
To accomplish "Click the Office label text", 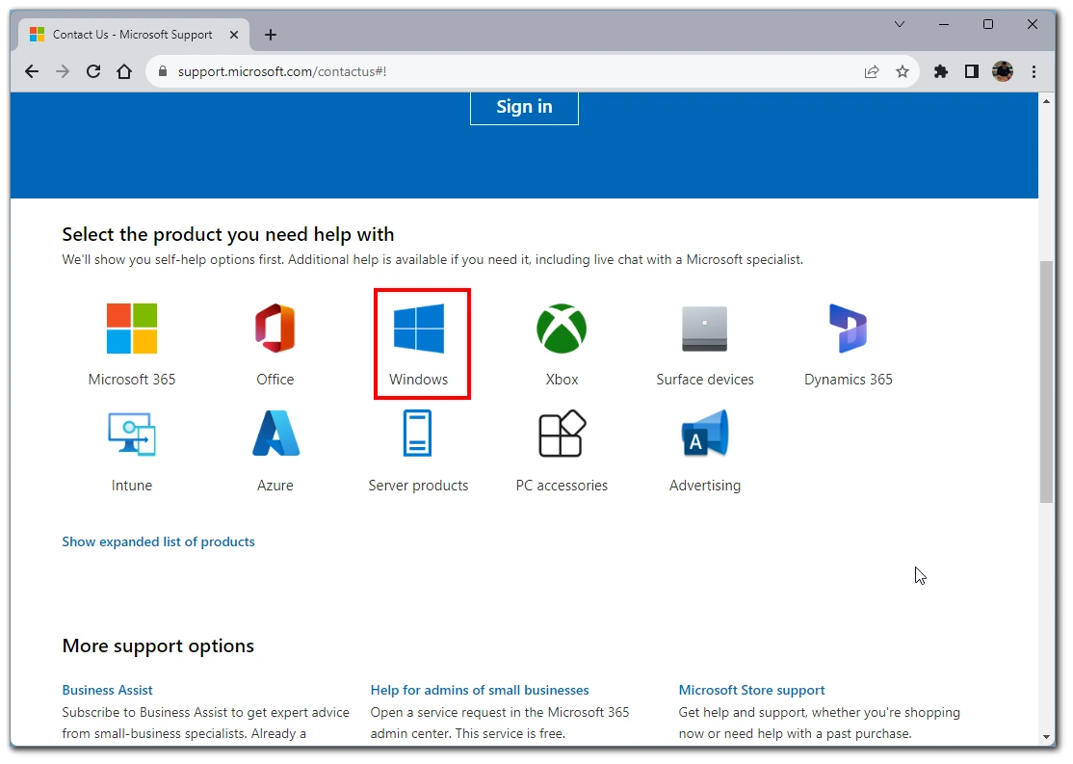I will click(275, 380).
